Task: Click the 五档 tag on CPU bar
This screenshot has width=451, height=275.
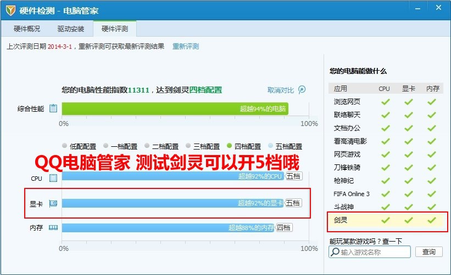Action: 293,176
